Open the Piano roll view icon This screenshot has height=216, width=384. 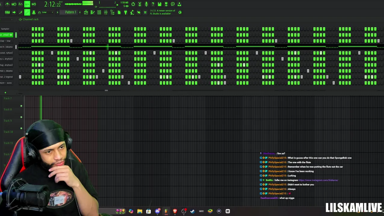point(92,12)
